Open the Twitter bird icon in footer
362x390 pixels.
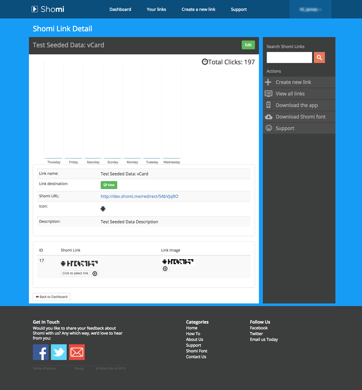click(59, 352)
